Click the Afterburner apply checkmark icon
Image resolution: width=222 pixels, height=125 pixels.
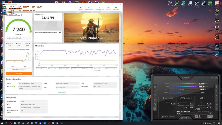click(190, 118)
